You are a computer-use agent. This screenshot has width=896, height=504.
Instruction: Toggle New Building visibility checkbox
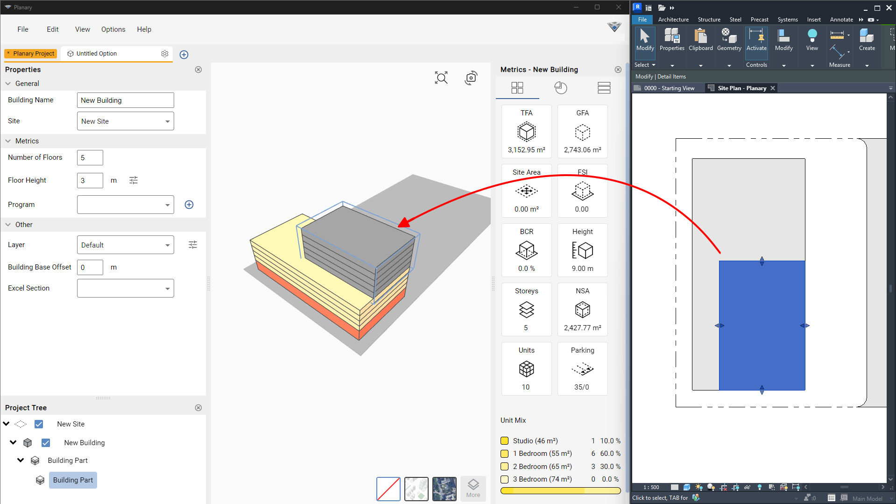click(x=46, y=443)
